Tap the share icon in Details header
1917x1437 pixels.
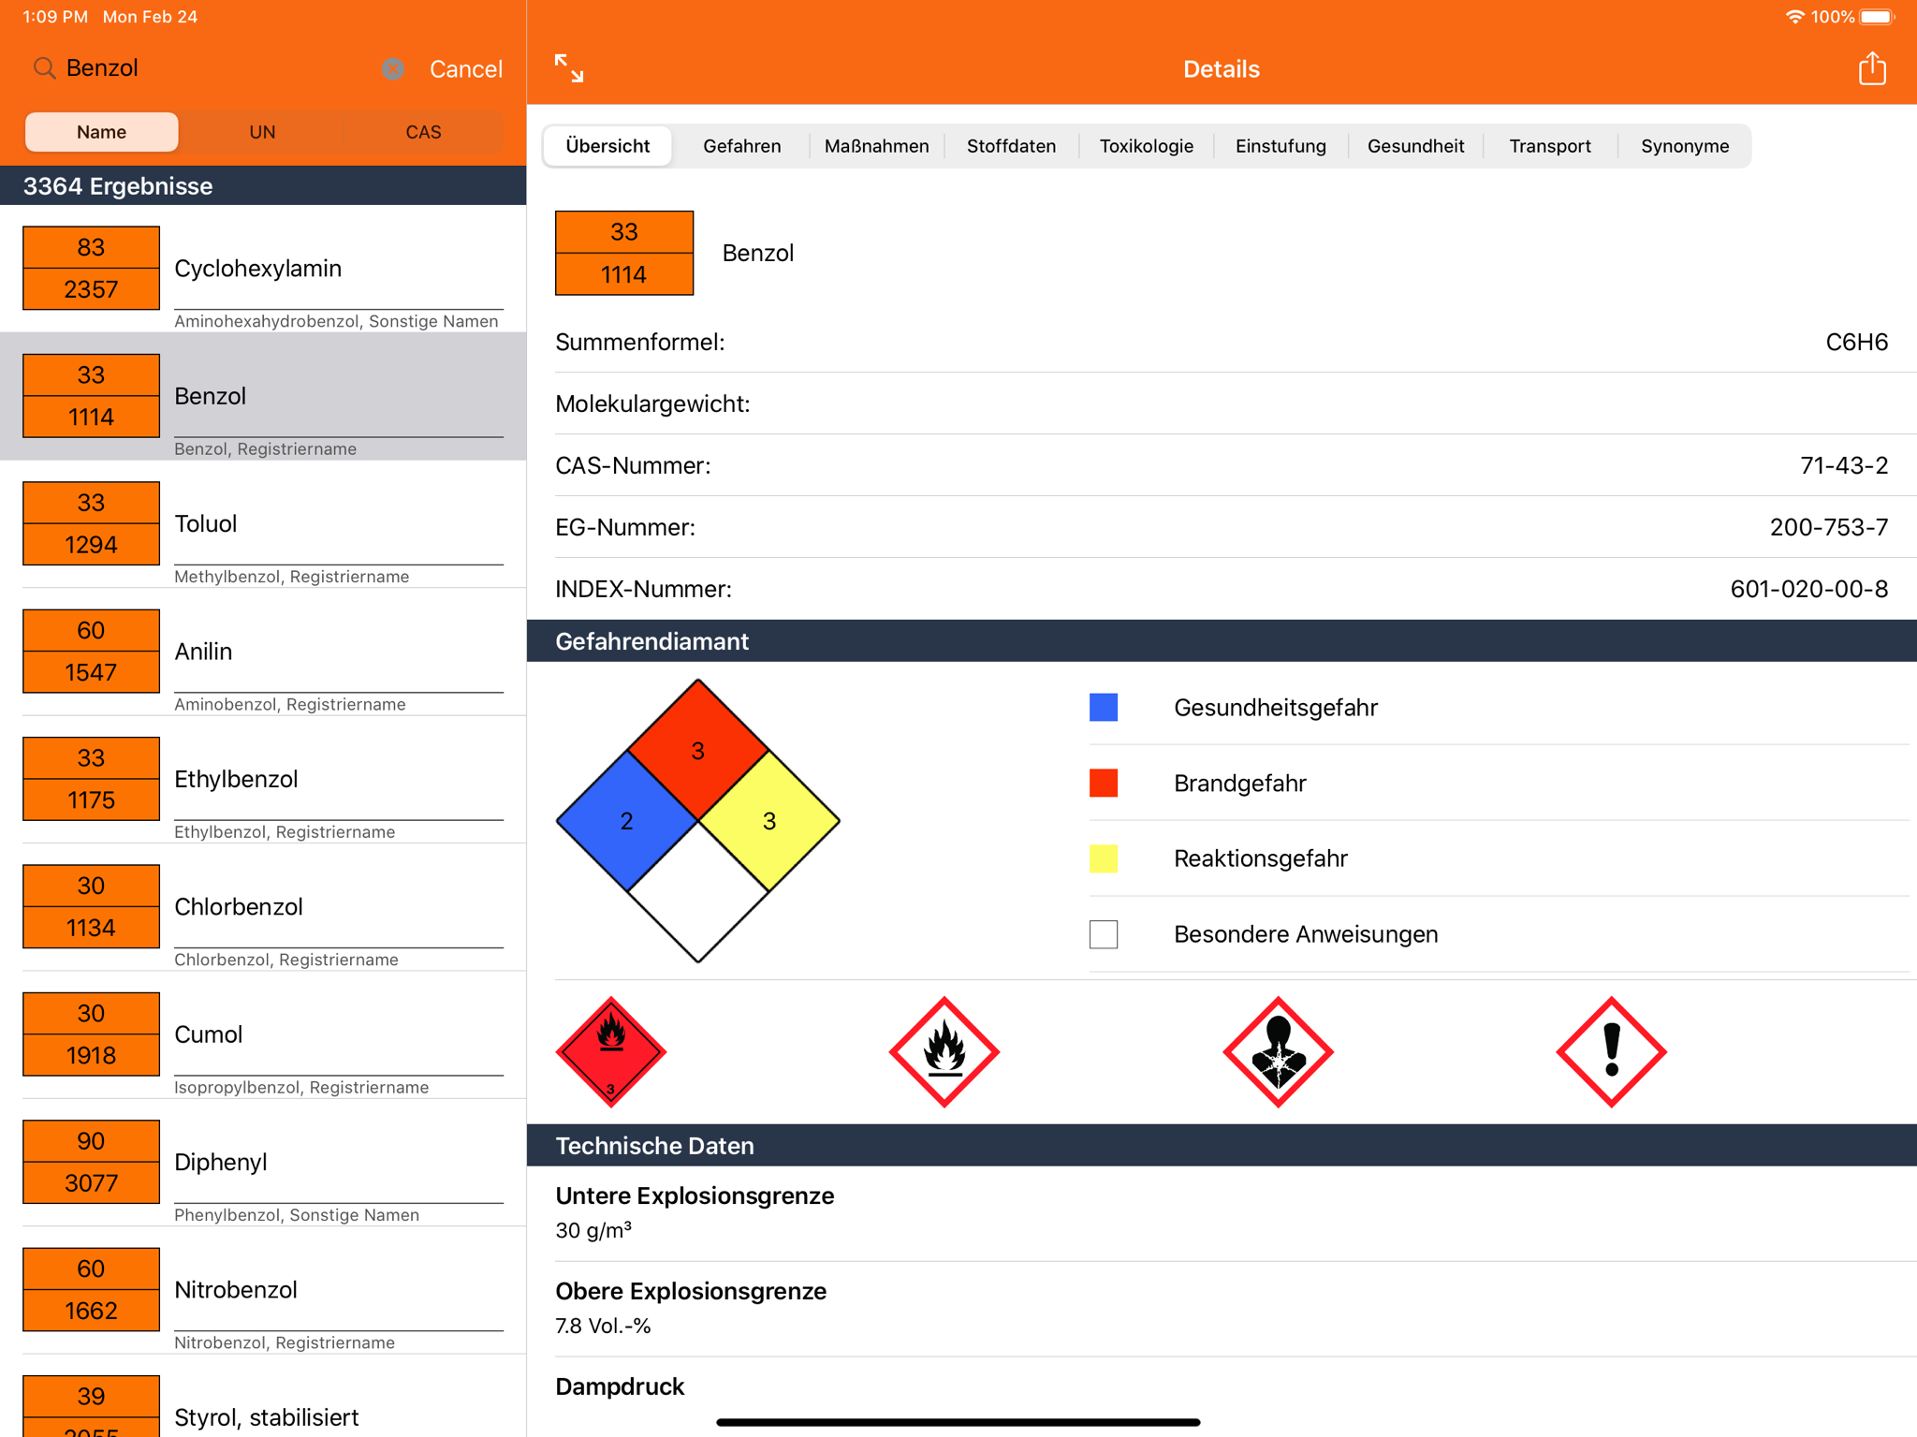1872,68
